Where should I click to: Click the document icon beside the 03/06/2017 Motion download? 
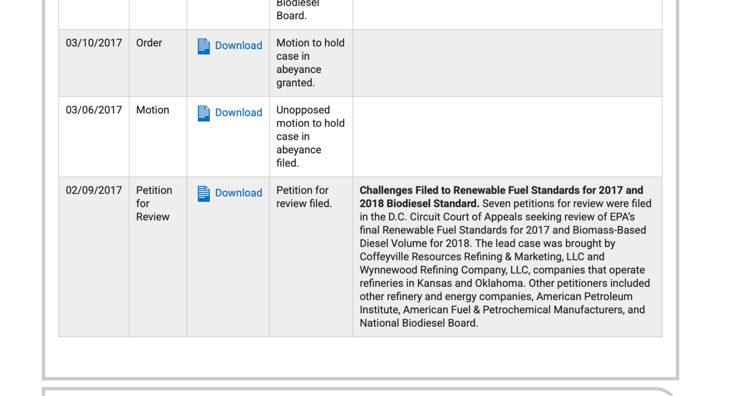[203, 113]
